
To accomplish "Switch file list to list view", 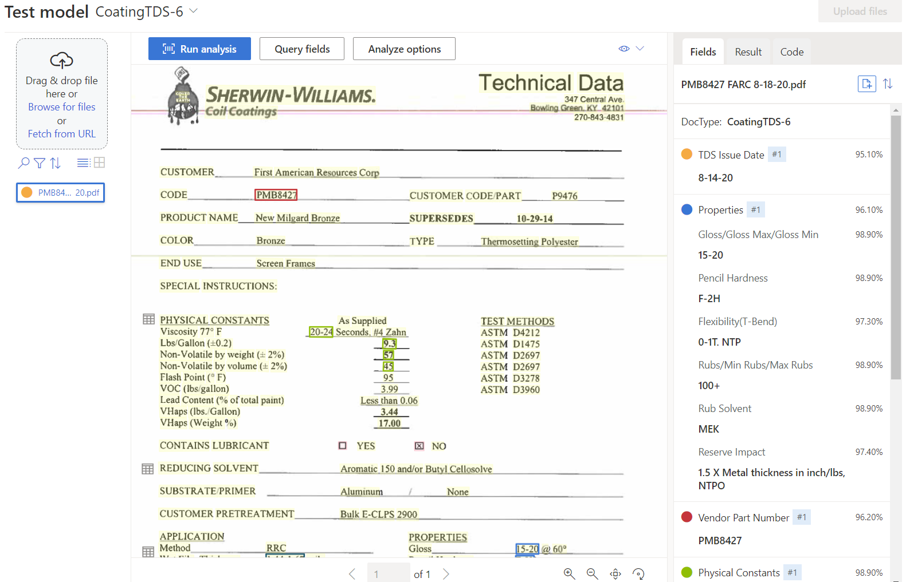I will (83, 163).
